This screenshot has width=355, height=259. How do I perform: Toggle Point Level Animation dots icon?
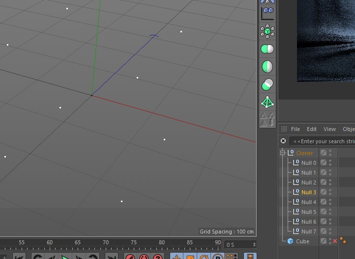[232, 257]
